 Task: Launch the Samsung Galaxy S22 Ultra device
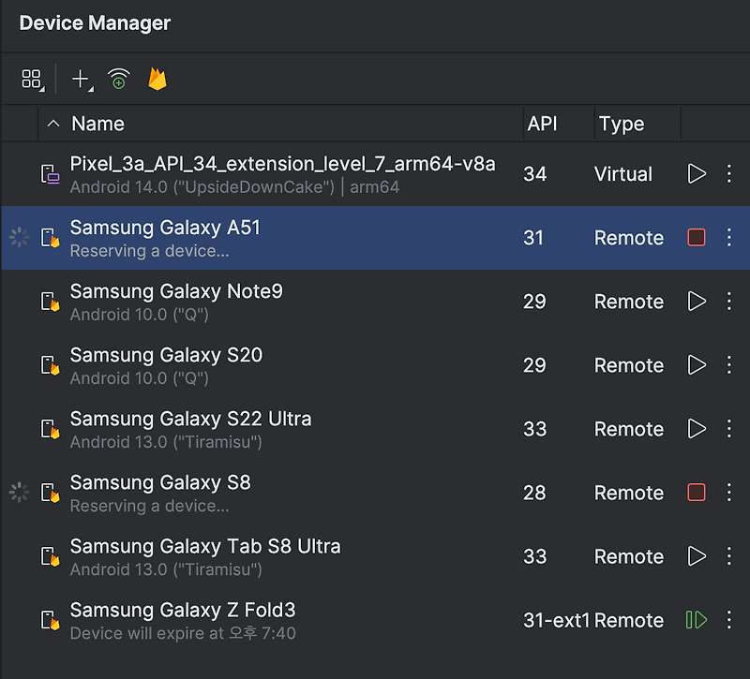697,429
